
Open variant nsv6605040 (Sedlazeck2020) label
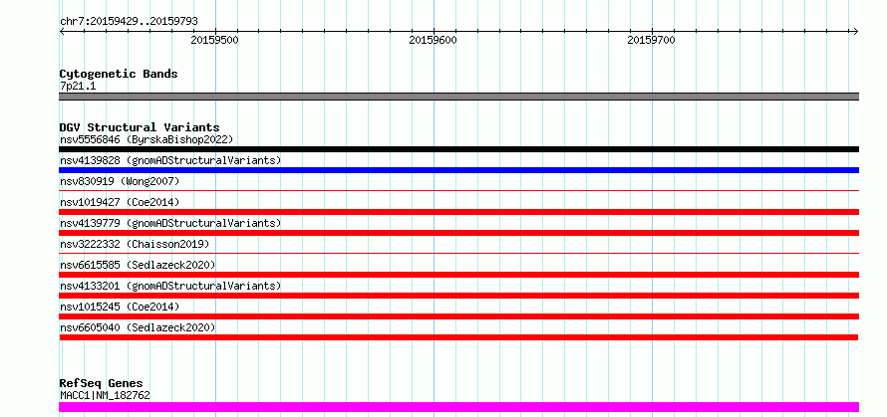(x=138, y=327)
